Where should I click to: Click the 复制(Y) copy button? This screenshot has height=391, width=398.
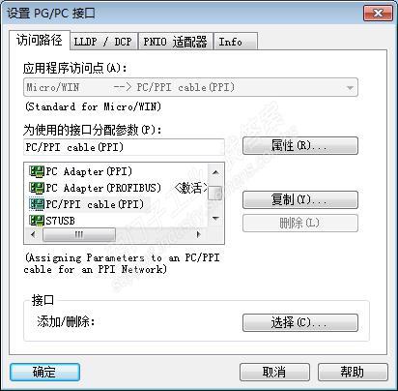pyautogui.click(x=300, y=199)
